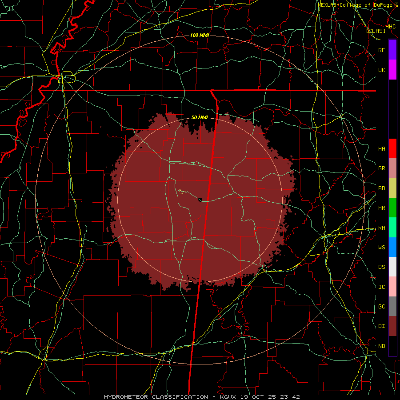Screen dimensions: 400x400
Task: Click the "HYDROMETEOR CLASSIFICATION" title text
Action: coord(155,397)
